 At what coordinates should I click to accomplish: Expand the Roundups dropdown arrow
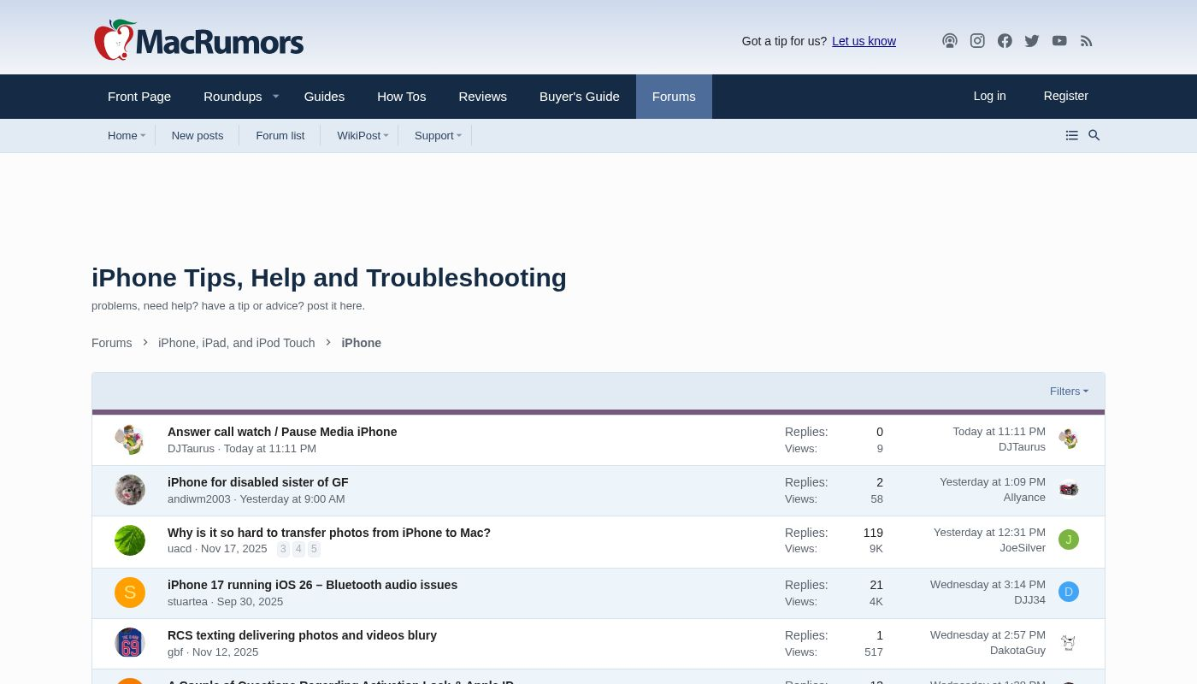click(x=275, y=97)
